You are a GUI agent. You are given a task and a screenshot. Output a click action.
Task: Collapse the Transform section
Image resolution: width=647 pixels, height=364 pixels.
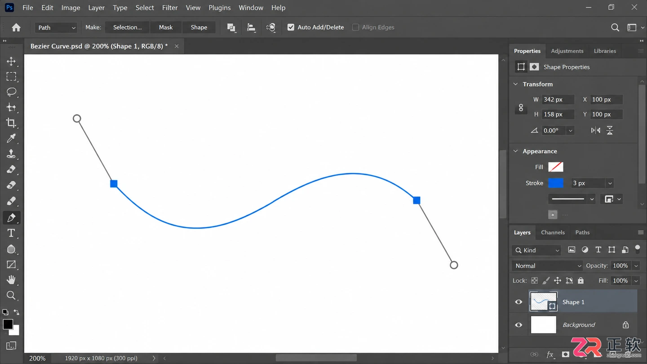pyautogui.click(x=516, y=84)
